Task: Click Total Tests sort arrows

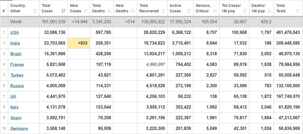Action: point(298,11)
